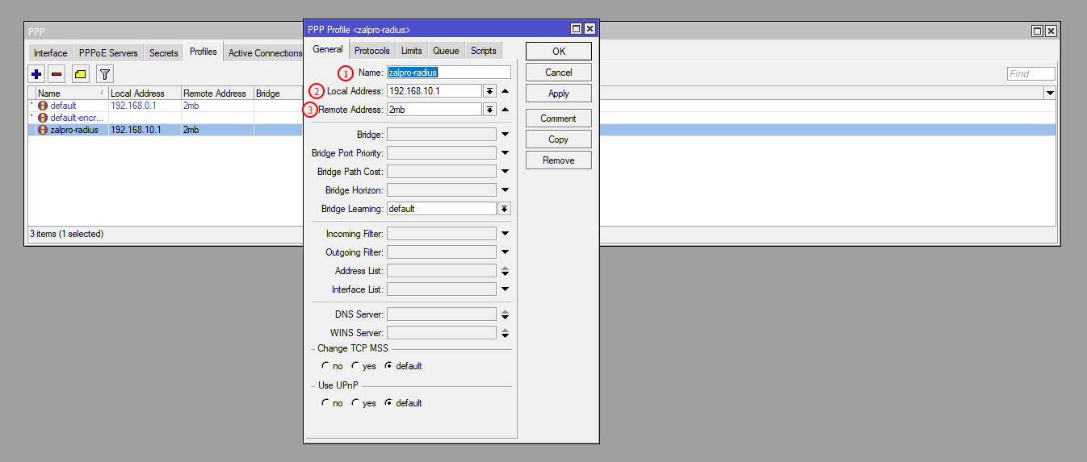Click the blue plus Add profile icon
Image resolution: width=1087 pixels, height=462 pixels.
pyautogui.click(x=36, y=74)
